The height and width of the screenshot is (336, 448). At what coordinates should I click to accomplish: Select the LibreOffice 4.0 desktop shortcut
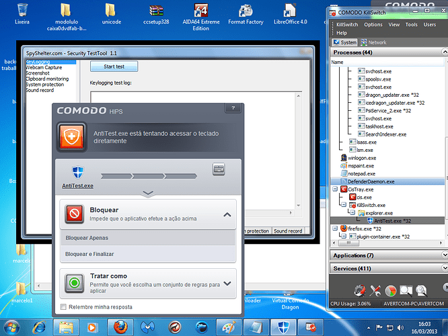pyautogui.click(x=291, y=13)
